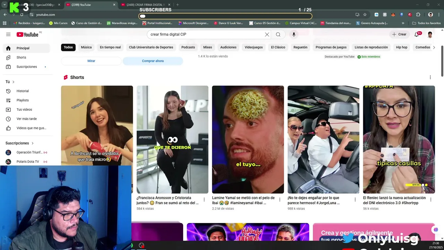Image resolution: width=444 pixels, height=250 pixels.
Task: Select the Hip hop chip
Action: [402, 47]
